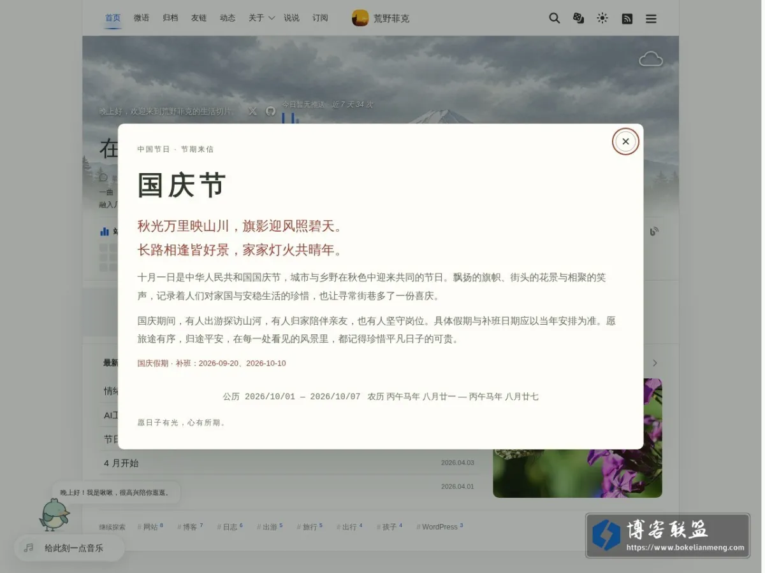This screenshot has height=573, width=765.
Task: Click the bird mascot 啾啾
Action: (x=55, y=514)
